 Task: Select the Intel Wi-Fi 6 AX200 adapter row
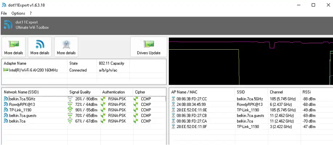32,70
